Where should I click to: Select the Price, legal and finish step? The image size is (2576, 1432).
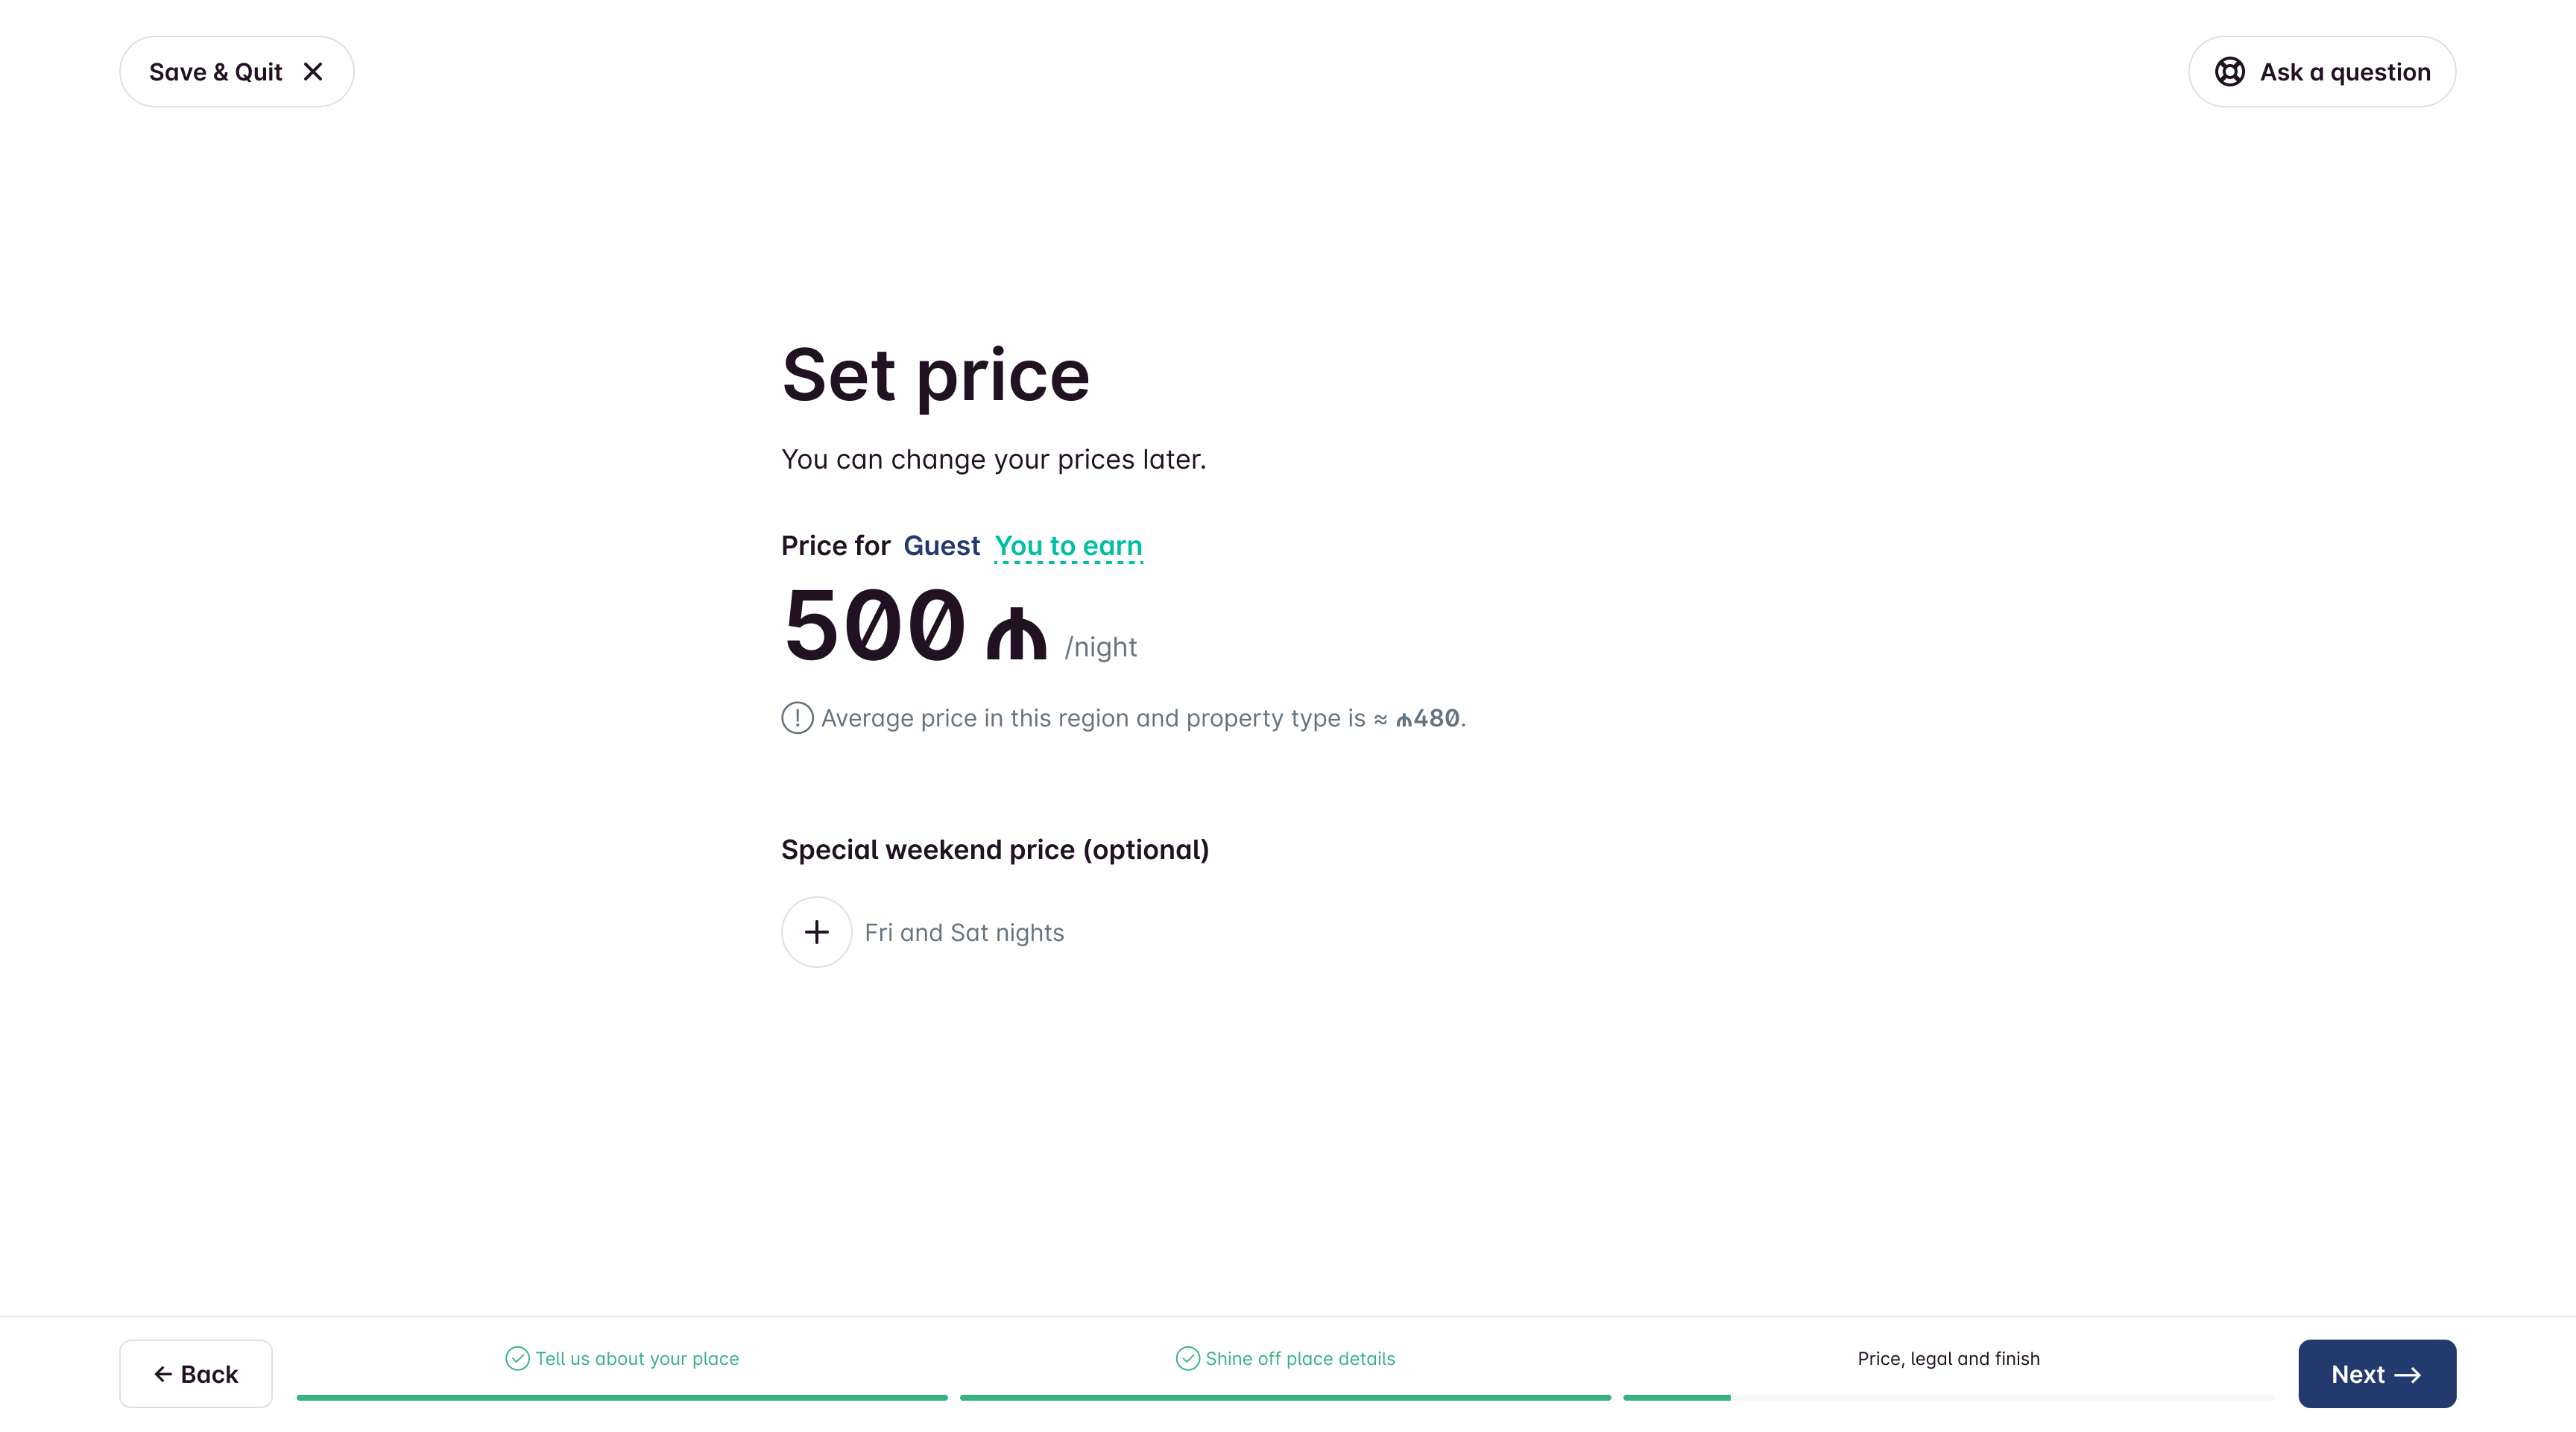point(1948,1358)
